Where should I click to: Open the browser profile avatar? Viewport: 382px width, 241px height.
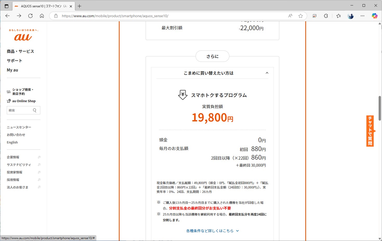click(x=351, y=16)
